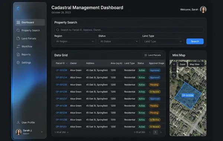The width and height of the screenshot is (223, 141).
Task: Open the Map View dropdown on mini map
Action: 196,64
